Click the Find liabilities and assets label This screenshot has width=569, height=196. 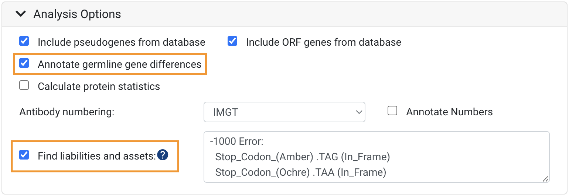97,156
